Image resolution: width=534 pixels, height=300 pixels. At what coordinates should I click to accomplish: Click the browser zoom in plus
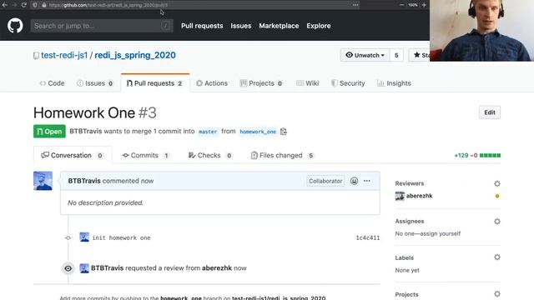click(x=424, y=5)
